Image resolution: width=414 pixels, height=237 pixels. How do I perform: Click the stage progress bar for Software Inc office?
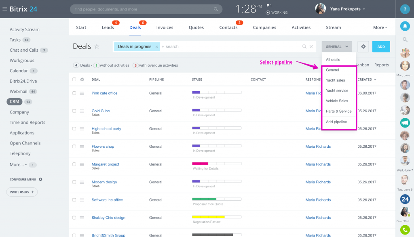[217, 199]
